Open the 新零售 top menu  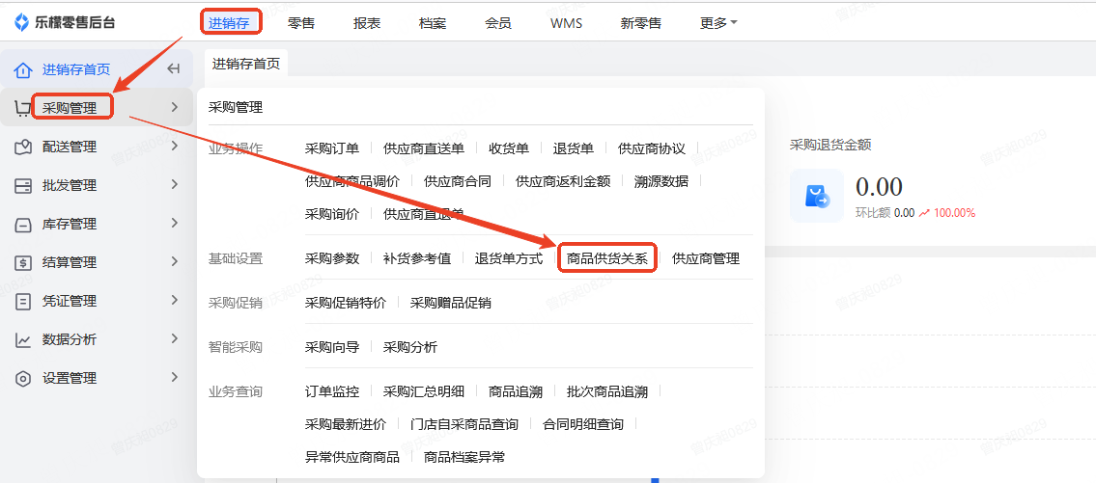641,22
